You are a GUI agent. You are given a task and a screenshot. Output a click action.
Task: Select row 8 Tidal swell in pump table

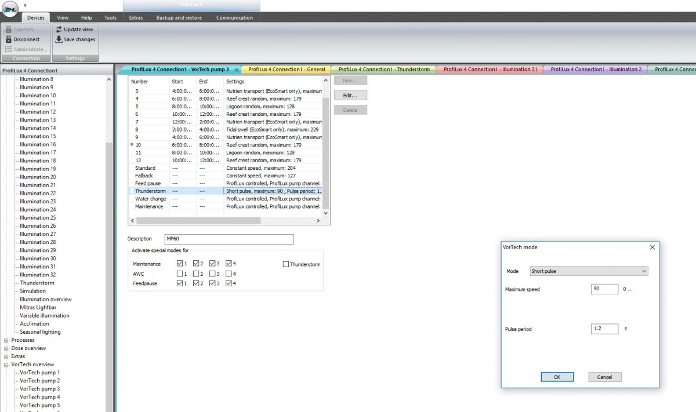pyautogui.click(x=225, y=129)
